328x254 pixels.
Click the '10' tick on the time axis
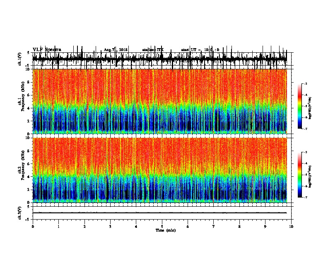click(291, 227)
